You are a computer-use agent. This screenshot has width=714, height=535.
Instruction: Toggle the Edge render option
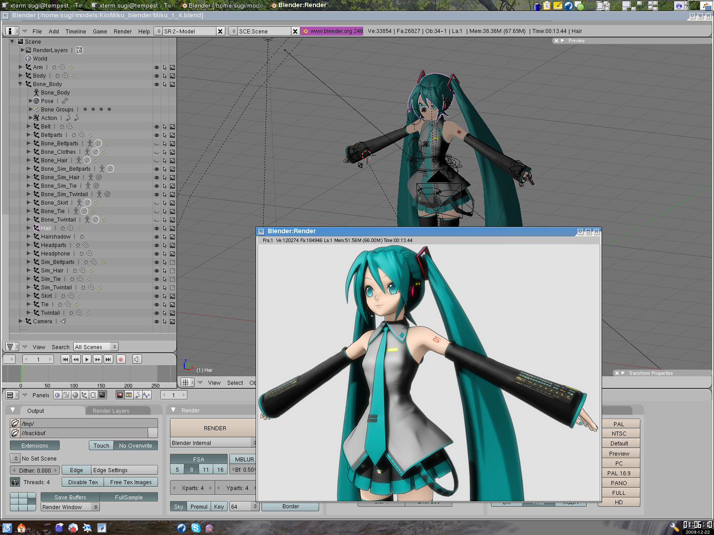coord(76,470)
